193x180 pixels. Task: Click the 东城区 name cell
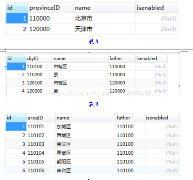click(x=86, y=127)
